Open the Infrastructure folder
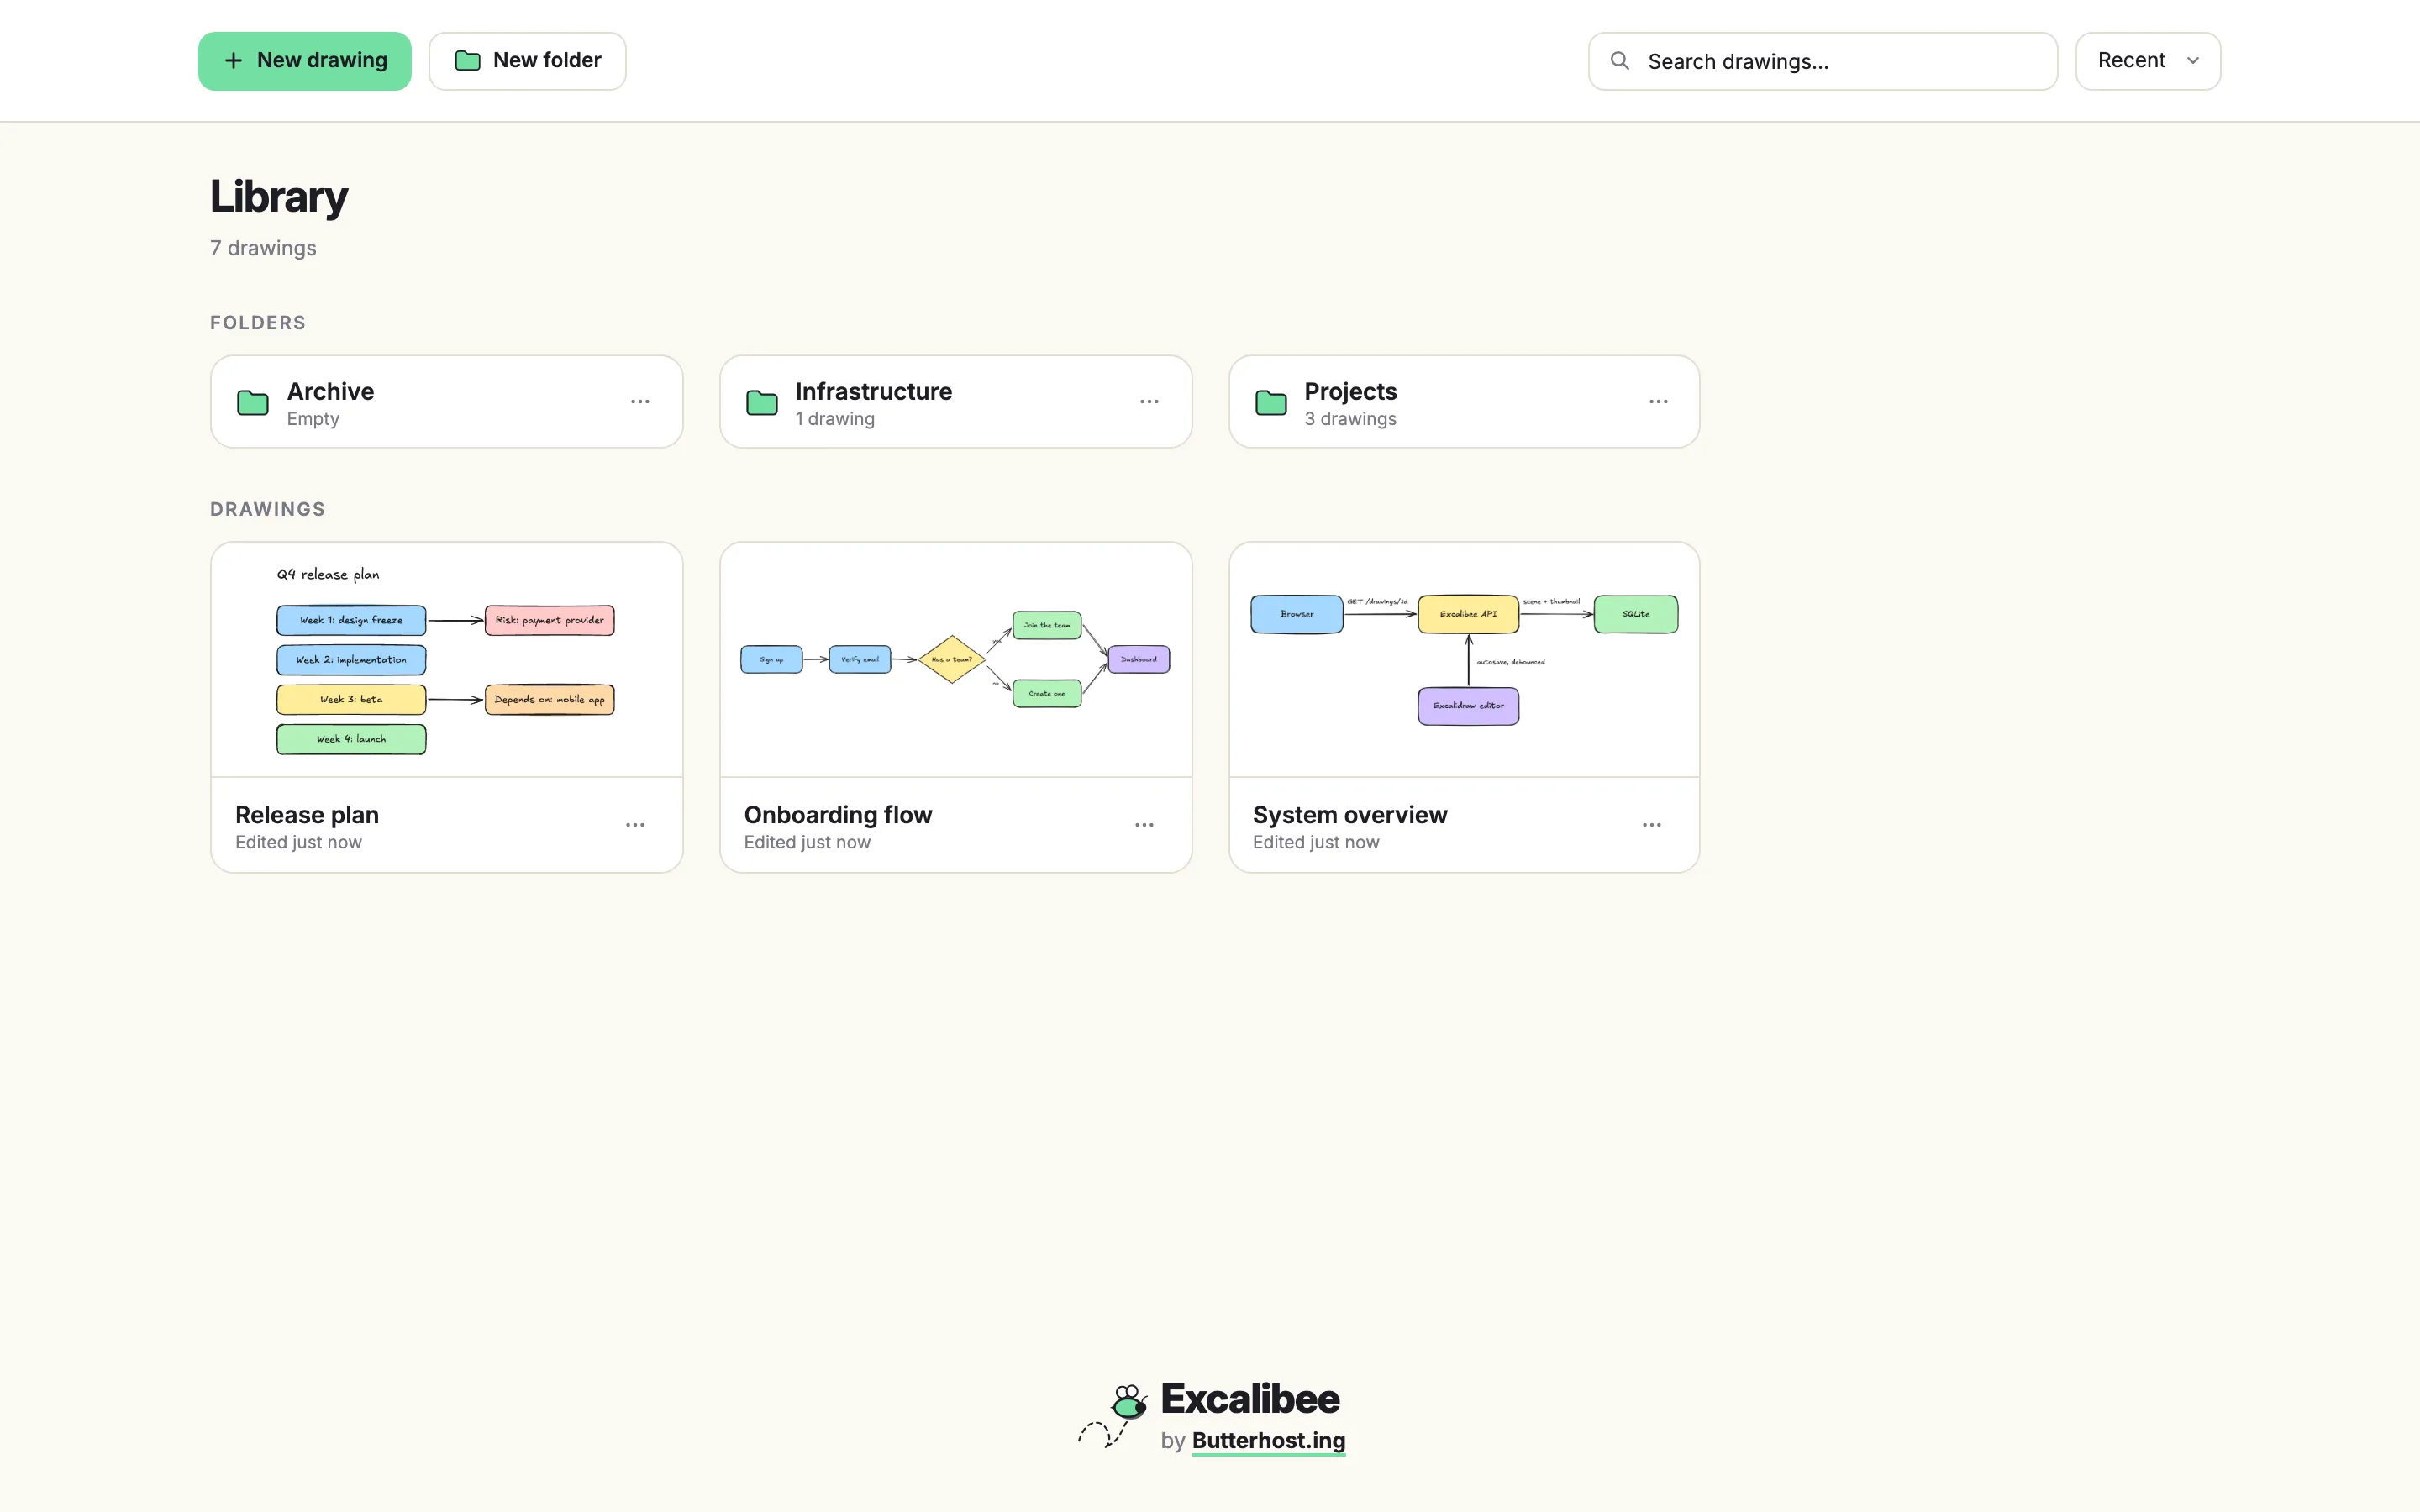 [x=956, y=402]
